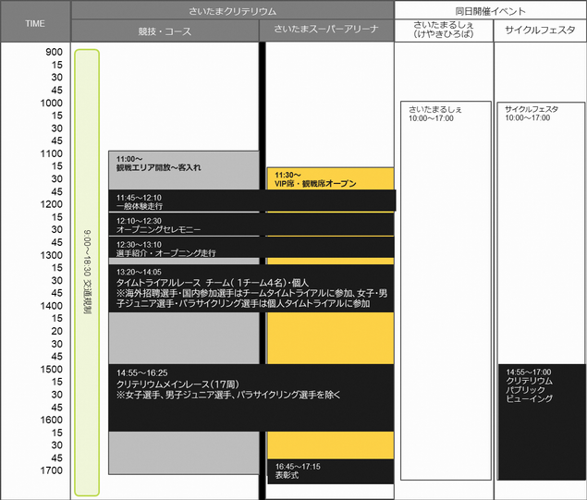Select the 12:10～12:30 オープニングセレモニー event
587x500 pixels.
[x=251, y=225]
